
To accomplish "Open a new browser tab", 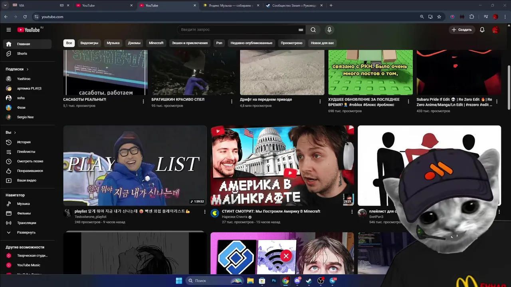I will 331,6.
